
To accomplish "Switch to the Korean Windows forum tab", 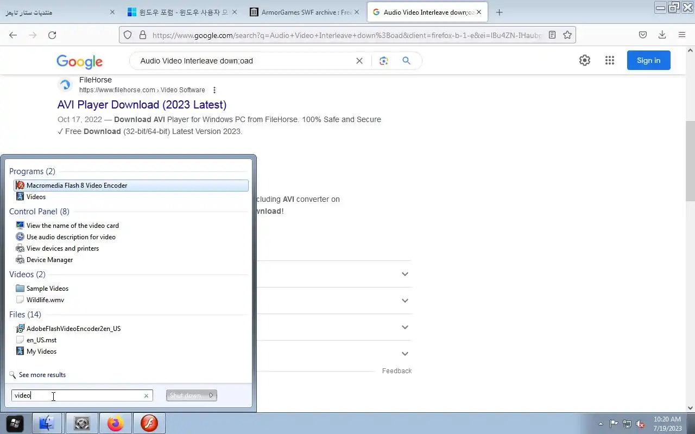I will (x=182, y=12).
